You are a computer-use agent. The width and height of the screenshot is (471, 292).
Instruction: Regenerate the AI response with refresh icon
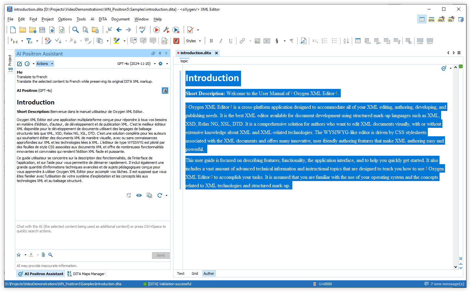(x=159, y=195)
